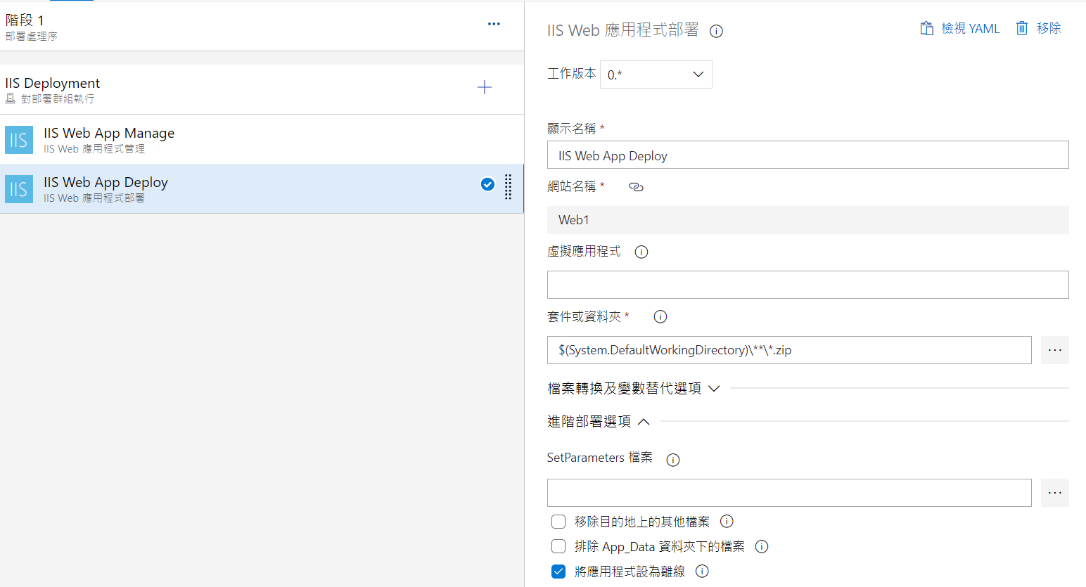Image resolution: width=1086 pixels, height=587 pixels.
Task: Click the link icon next to 網站名稱
Action: [x=636, y=187]
